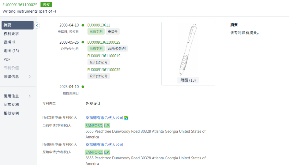Go to the 附图 (13) section in the sidebar

(11, 51)
